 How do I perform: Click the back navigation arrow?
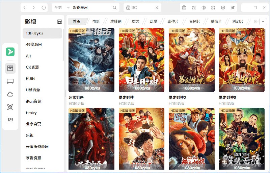pyautogui.click(x=26, y=7)
